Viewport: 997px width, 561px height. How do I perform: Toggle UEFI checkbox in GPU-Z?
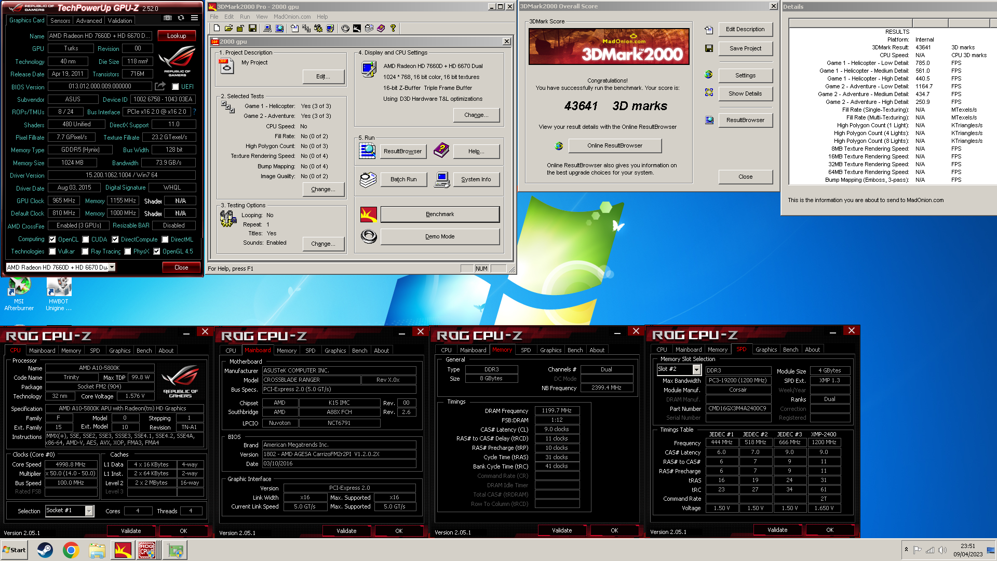click(176, 87)
